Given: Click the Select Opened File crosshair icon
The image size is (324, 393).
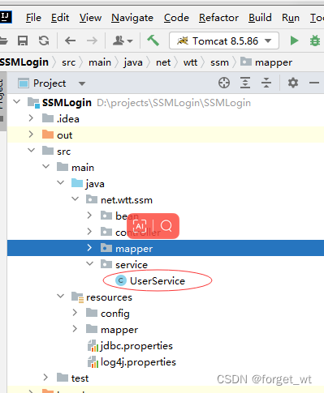Looking at the screenshot, I should point(224,83).
